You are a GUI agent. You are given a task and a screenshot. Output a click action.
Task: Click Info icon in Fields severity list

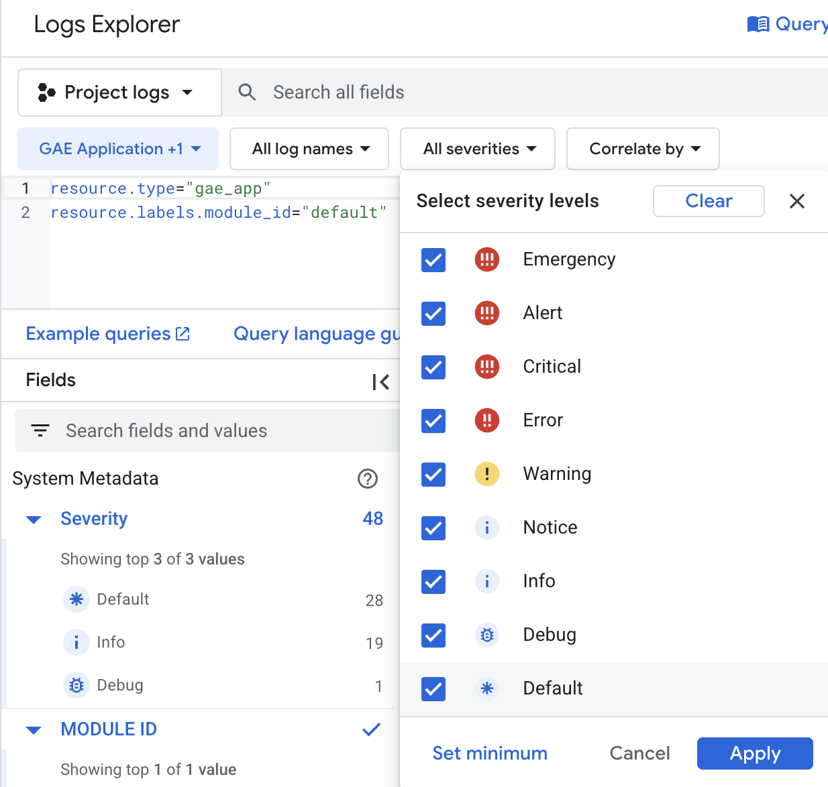[x=76, y=642]
